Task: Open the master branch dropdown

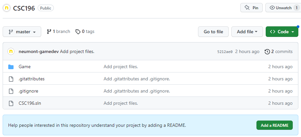Action: [x=22, y=32]
